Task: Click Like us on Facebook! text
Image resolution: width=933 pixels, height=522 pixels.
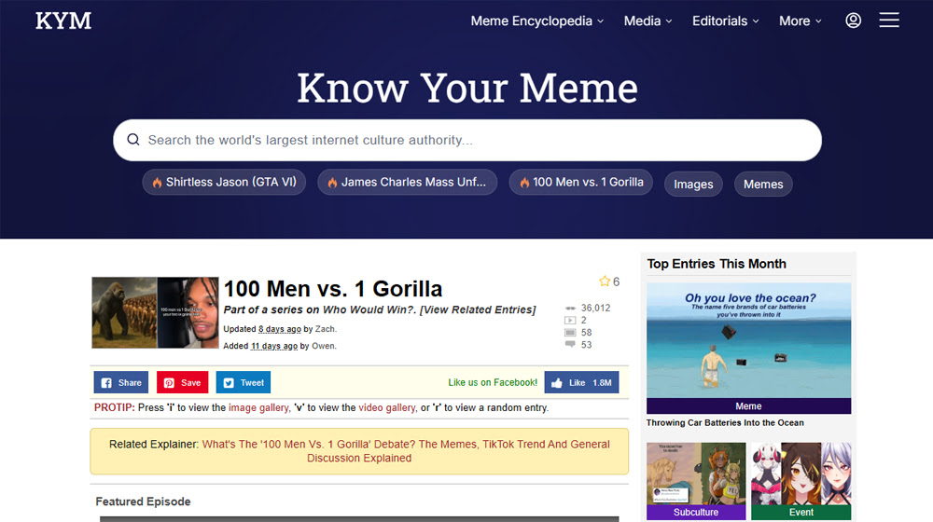Action: click(x=493, y=382)
